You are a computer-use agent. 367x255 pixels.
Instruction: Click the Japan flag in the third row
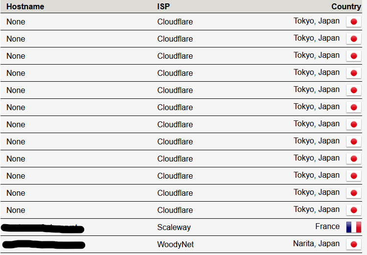point(354,56)
